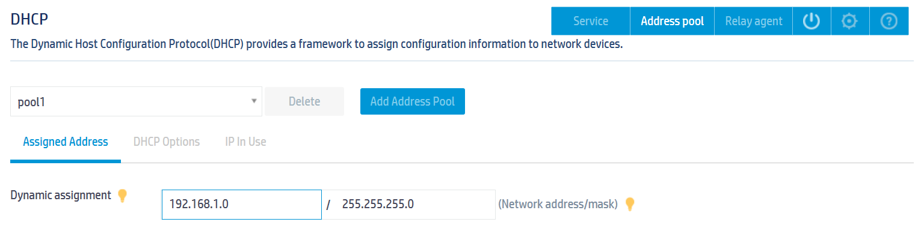Screen dimensions: 921x225
Task: Click the DHCP power enable icon
Action: click(812, 21)
